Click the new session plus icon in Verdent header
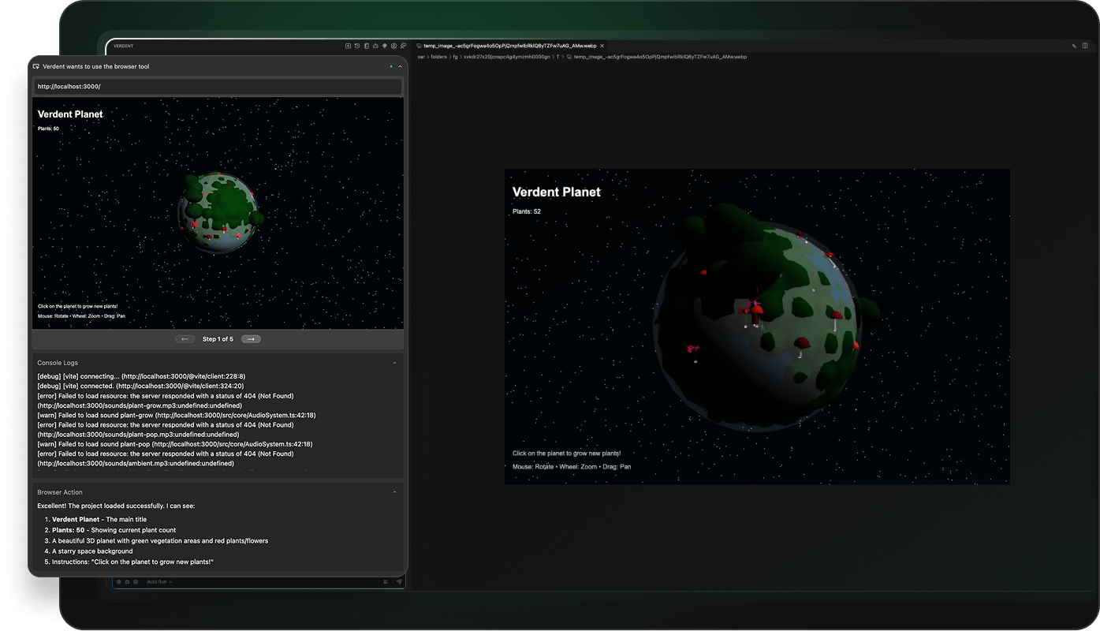 click(x=348, y=46)
